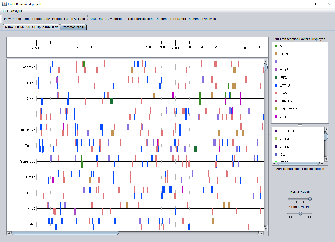Click the magenta Crem legend swatch
Image resolution: width=335 pixels, height=242 pixels.
point(276,117)
